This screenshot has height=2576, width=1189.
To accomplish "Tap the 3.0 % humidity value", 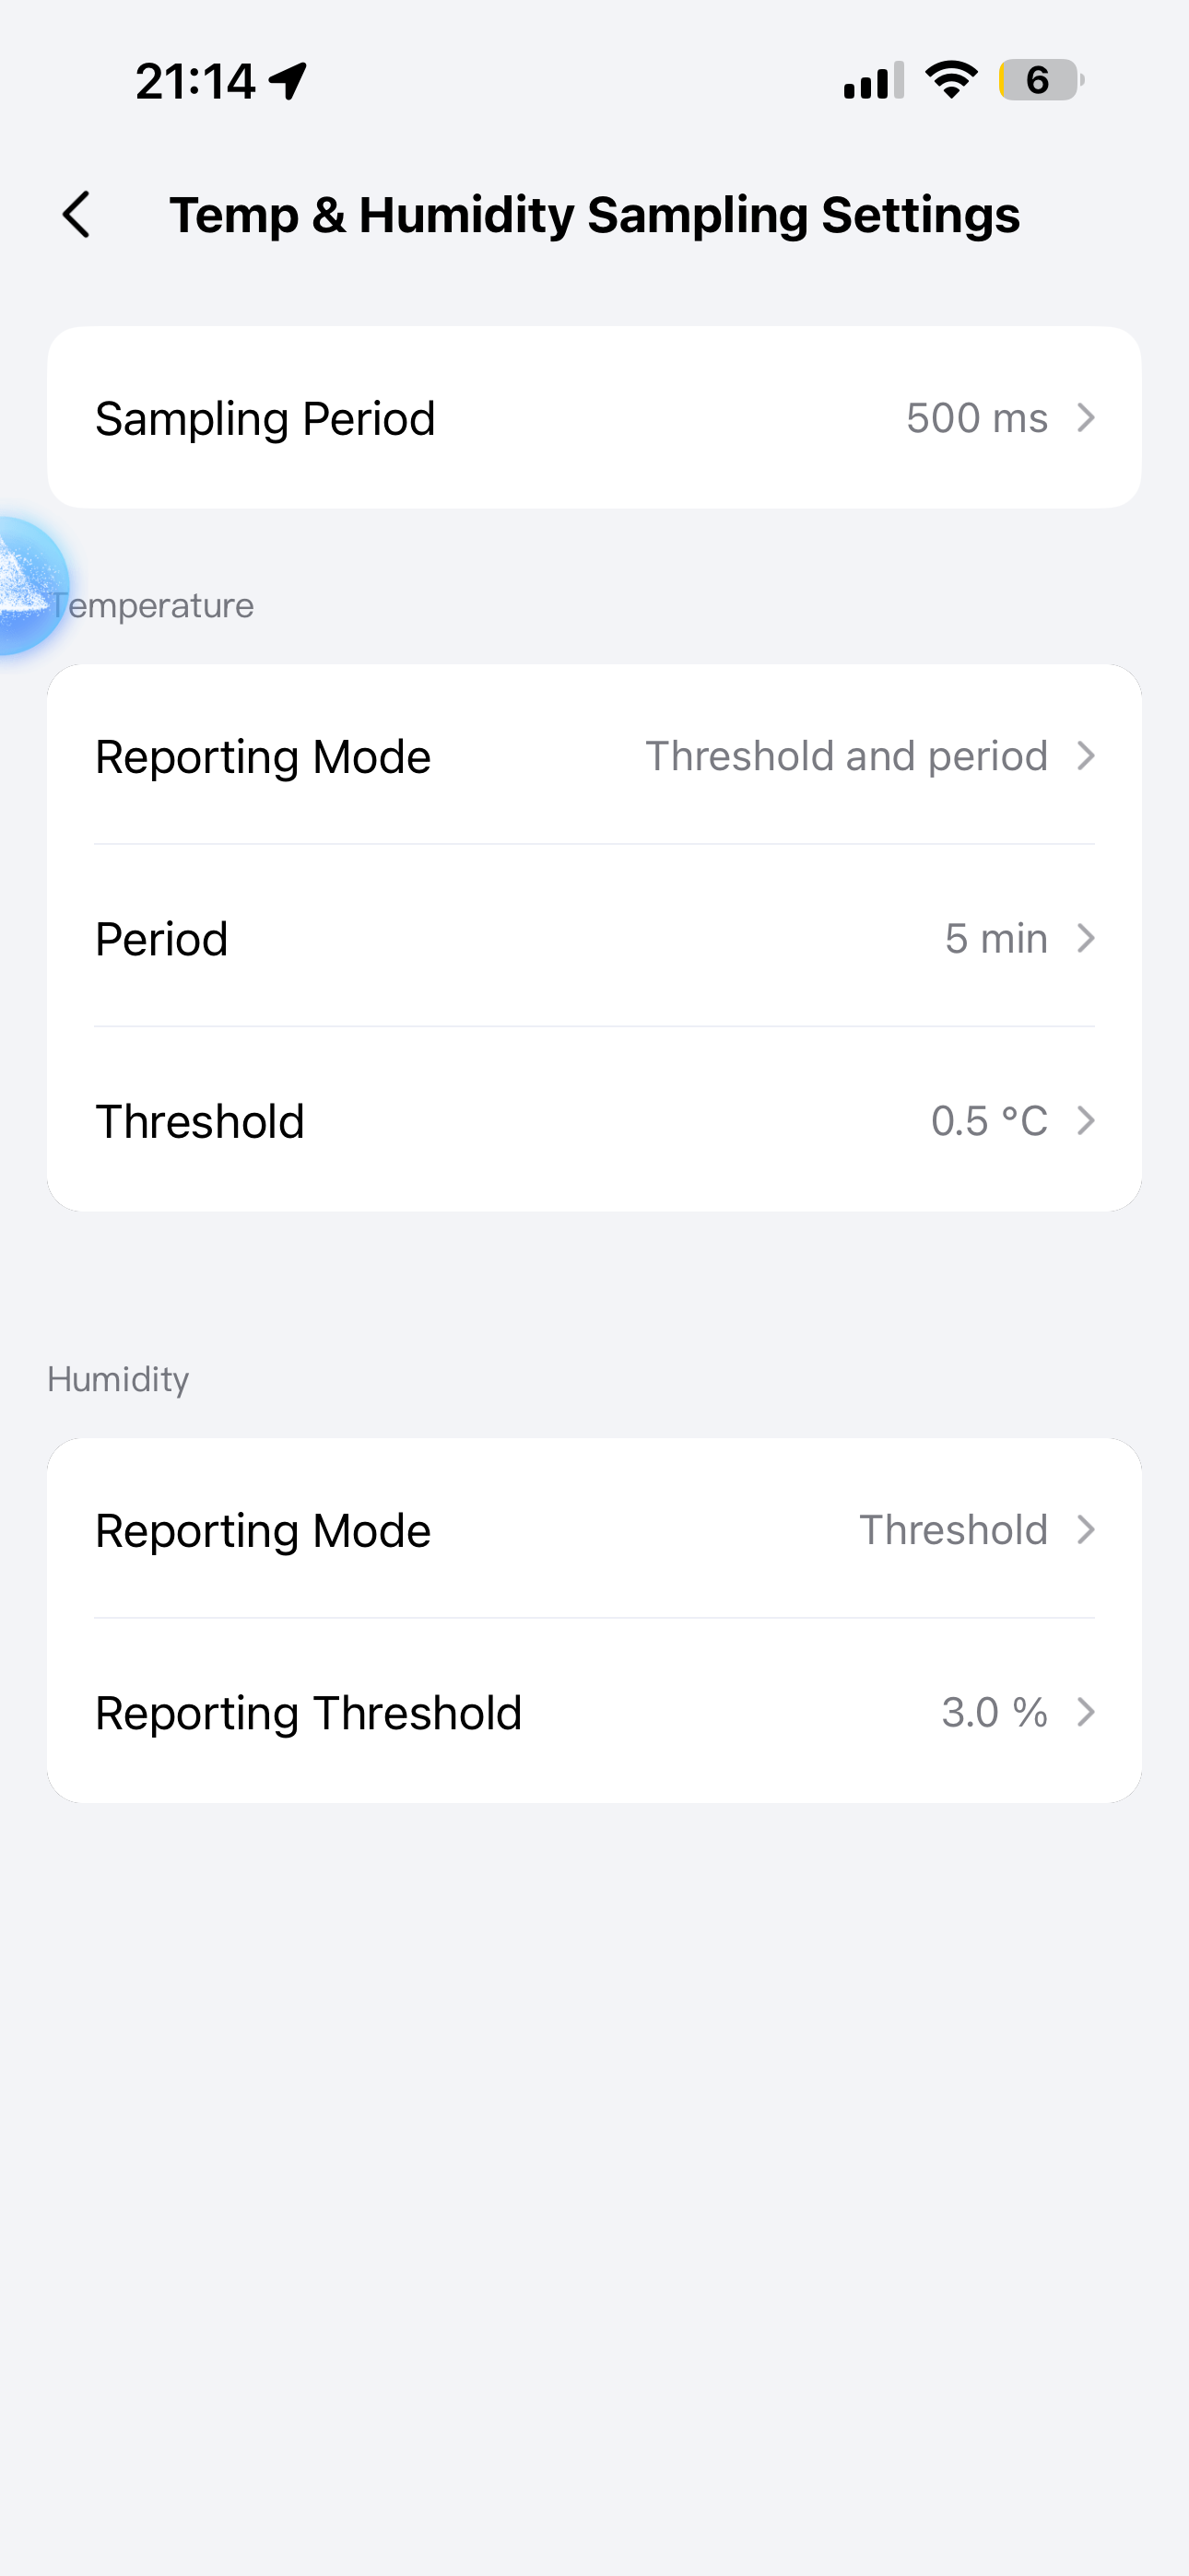I will (994, 1712).
